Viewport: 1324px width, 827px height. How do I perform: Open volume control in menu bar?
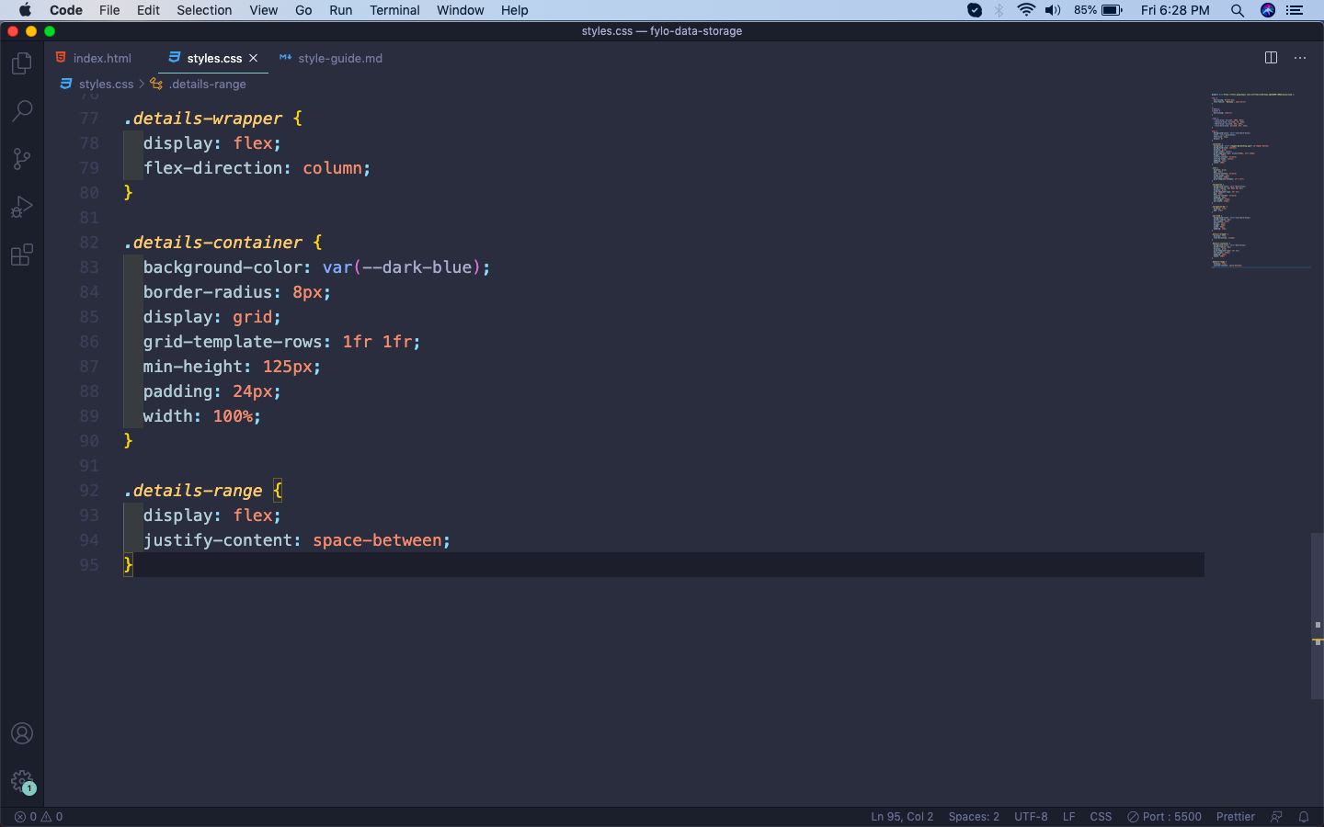(x=1053, y=10)
